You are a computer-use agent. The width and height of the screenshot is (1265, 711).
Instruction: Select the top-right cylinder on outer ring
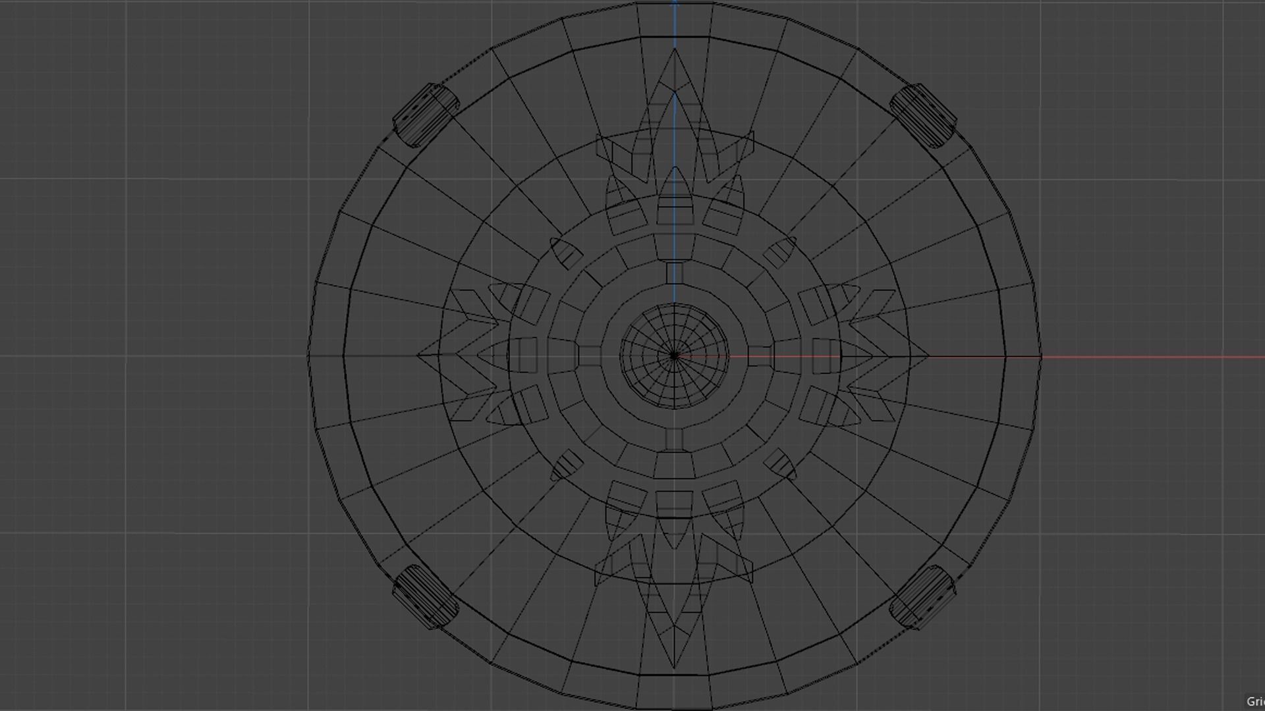coord(922,115)
